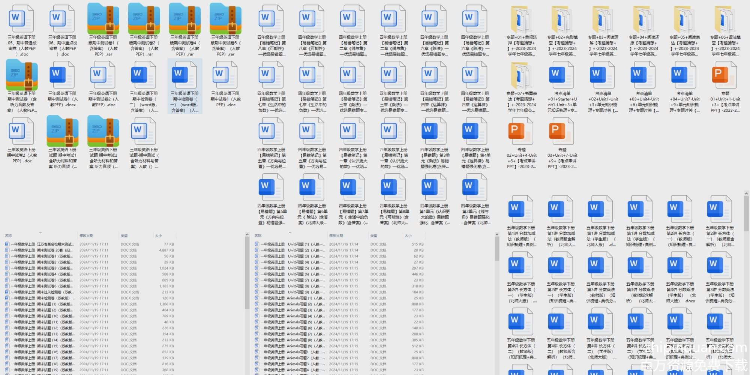Sort 一年级数学 list by 修改日期 column

tap(86, 235)
